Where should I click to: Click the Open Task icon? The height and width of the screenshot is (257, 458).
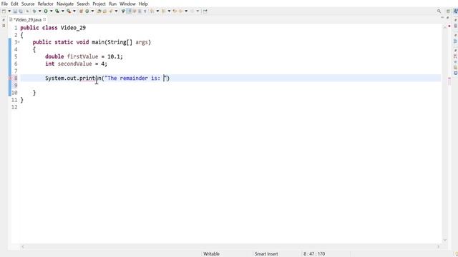105,11
